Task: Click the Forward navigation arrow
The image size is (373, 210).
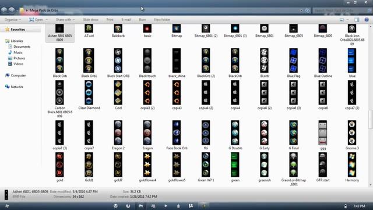Action: 12,10
